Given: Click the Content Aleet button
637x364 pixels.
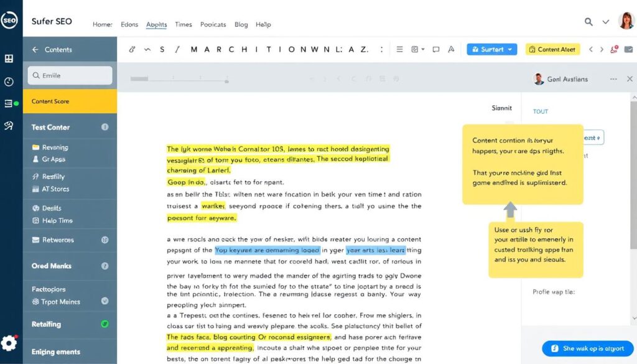Looking at the screenshot, I should [x=552, y=48].
